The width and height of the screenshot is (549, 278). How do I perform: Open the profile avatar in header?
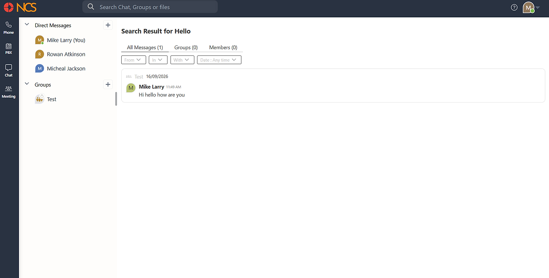[x=528, y=7]
